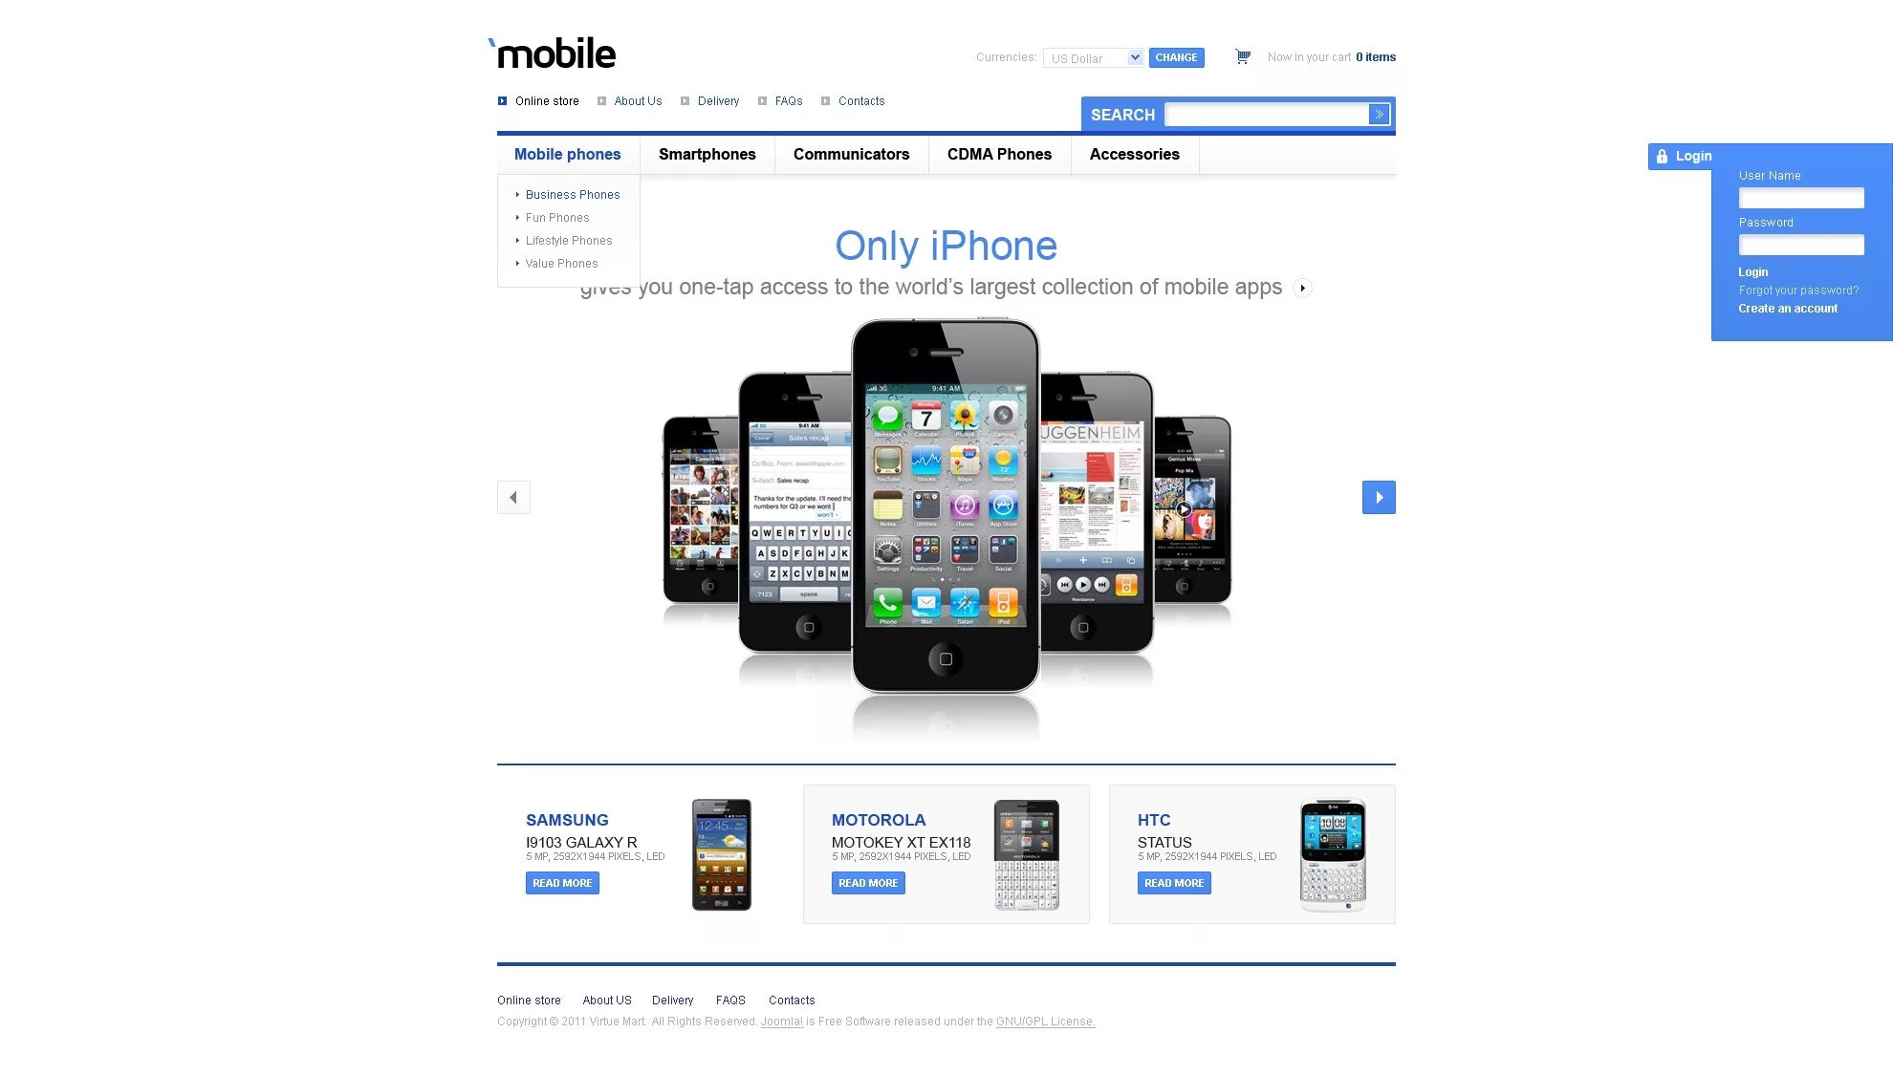Image resolution: width=1893 pixels, height=1076 pixels.
Task: Click the Delivery nav icon
Action: coord(685,100)
